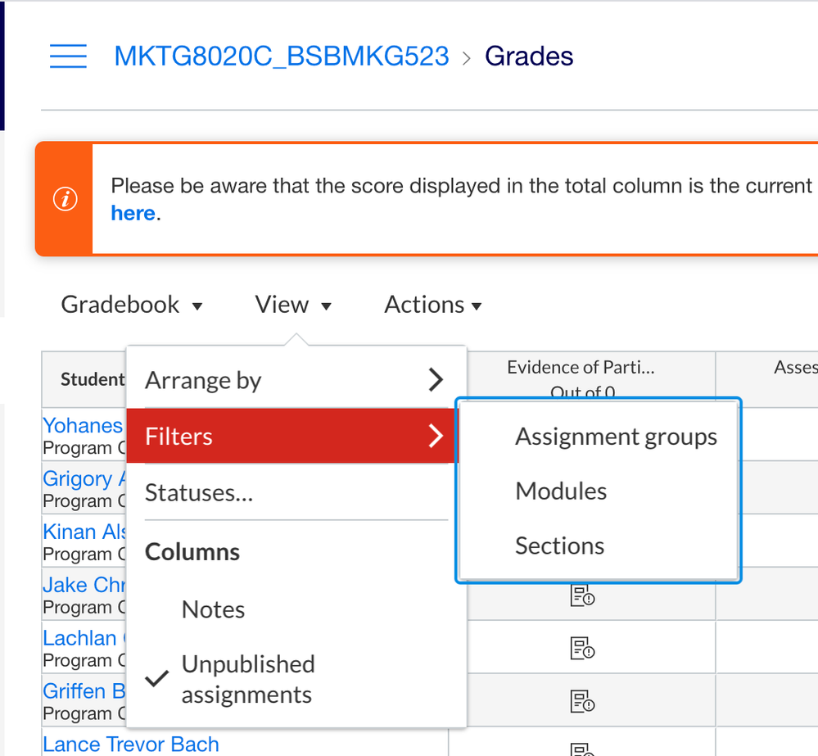This screenshot has width=818, height=756.
Task: Open the Gradebook dropdown menu
Action: [131, 305]
